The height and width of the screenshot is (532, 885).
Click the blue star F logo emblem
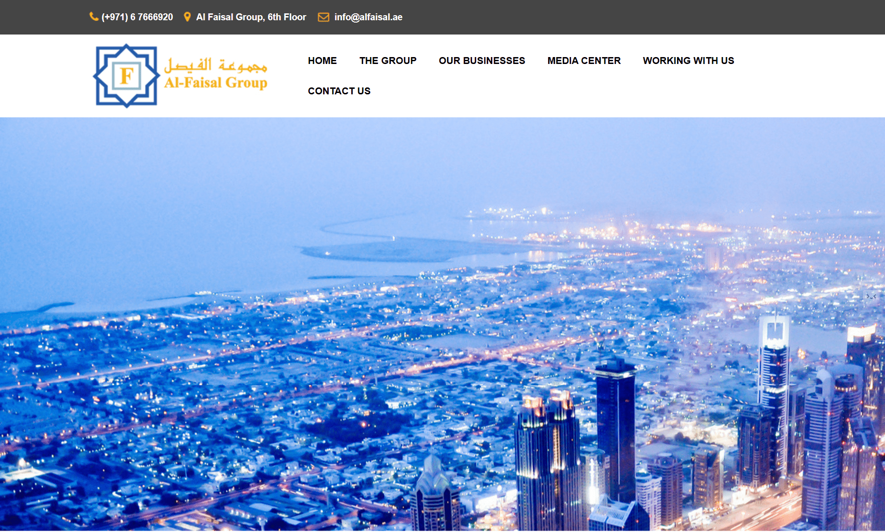pyautogui.click(x=126, y=76)
